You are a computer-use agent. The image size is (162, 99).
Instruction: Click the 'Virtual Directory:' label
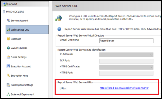pos(69,40)
